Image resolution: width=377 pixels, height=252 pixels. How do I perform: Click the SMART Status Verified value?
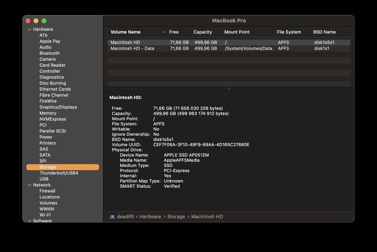click(172, 186)
